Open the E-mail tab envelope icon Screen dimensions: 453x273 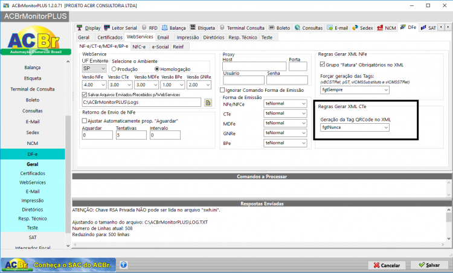tap(330, 28)
